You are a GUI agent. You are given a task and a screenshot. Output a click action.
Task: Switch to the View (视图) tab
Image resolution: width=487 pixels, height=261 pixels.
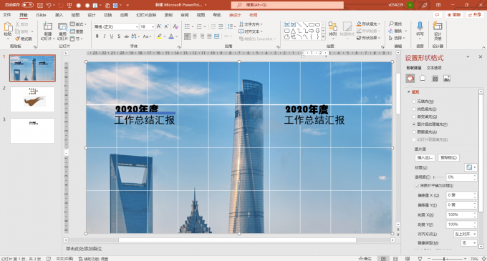tap(201, 15)
